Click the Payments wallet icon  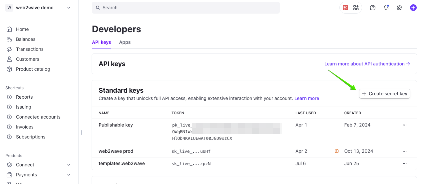click(9, 175)
